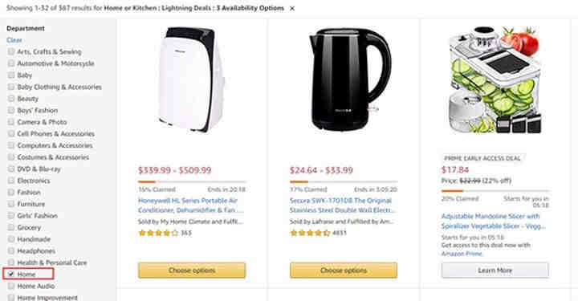The height and width of the screenshot is (301, 578).
Task: Choose options for the Honeywell air conditioner
Action: click(x=192, y=270)
